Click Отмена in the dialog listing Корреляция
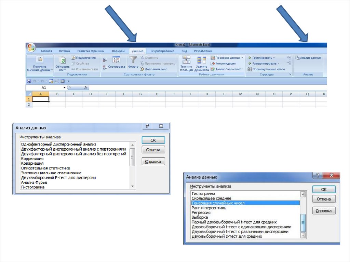Viewport: 350px width, 262px height. [x=153, y=150]
